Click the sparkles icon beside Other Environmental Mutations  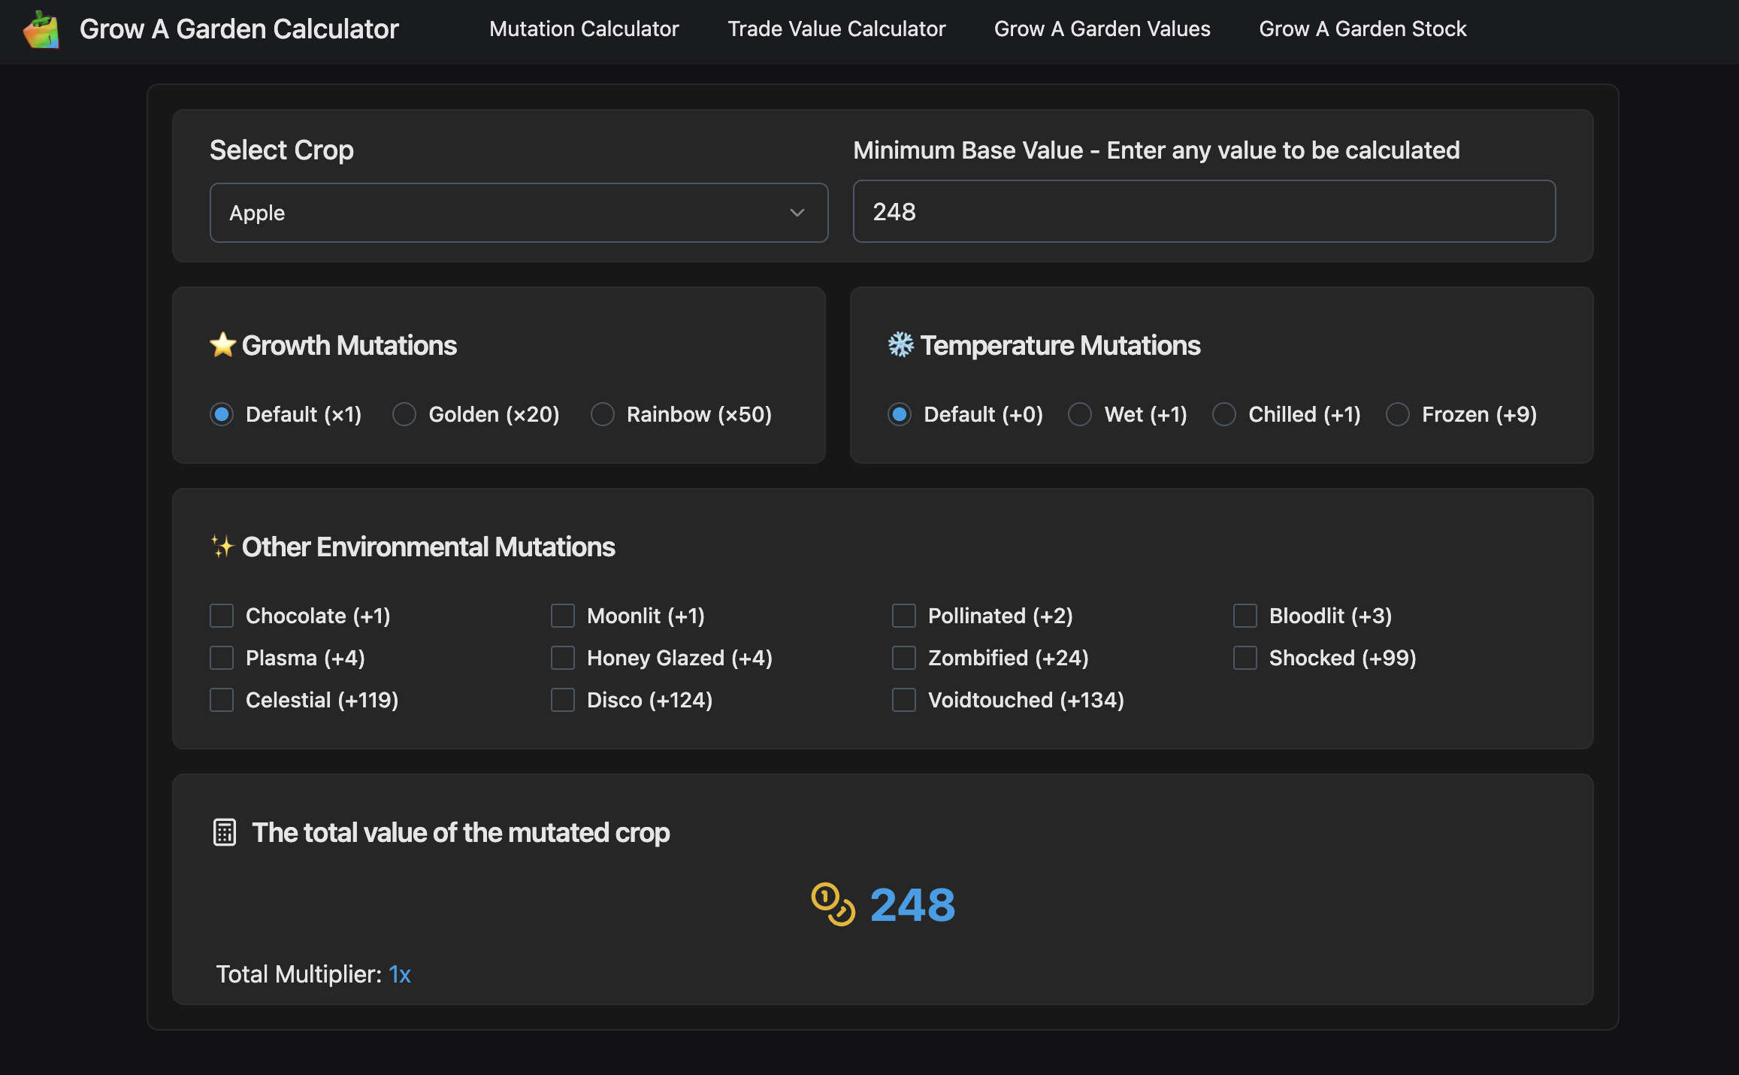coord(222,547)
